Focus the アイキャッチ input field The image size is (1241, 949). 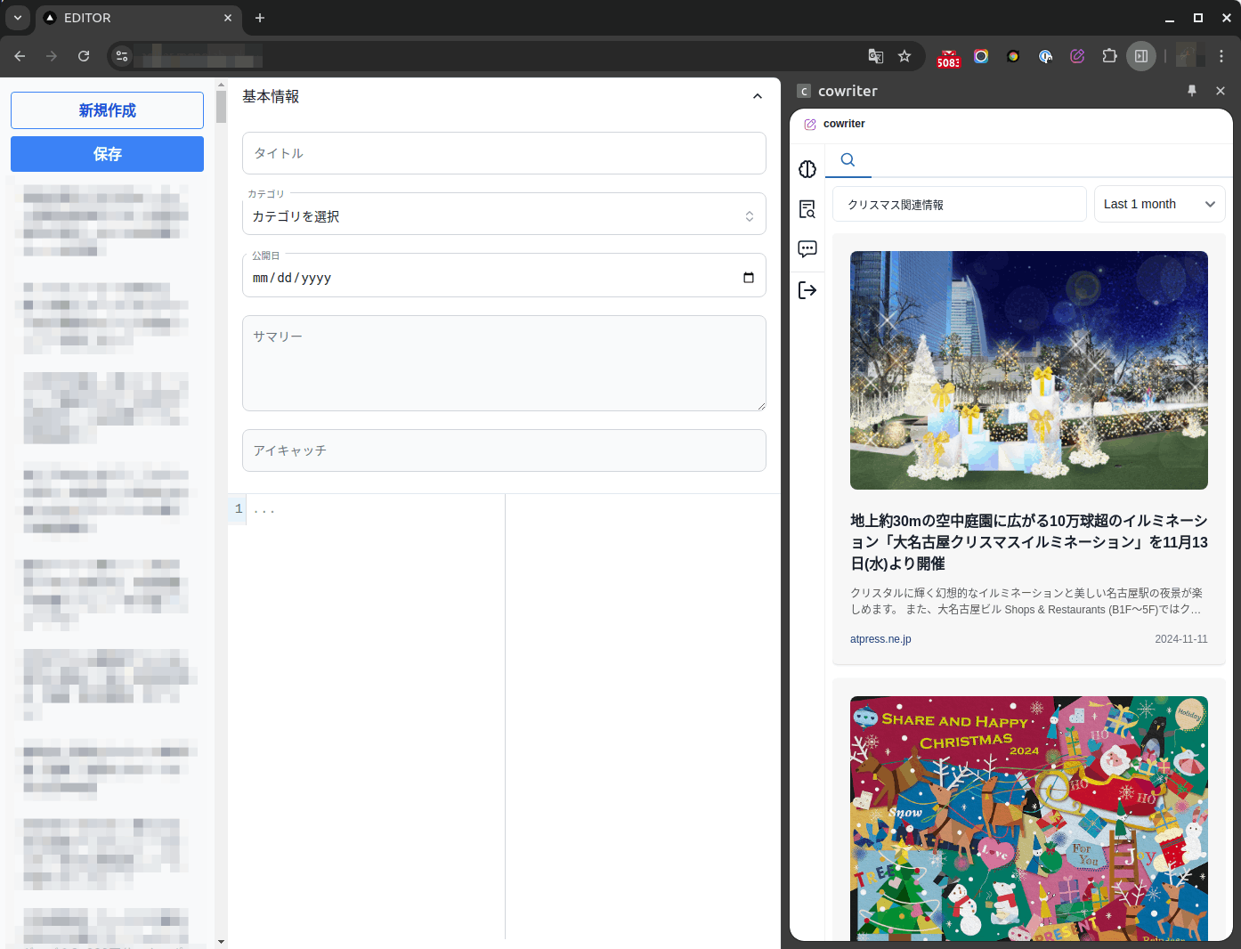(x=504, y=450)
